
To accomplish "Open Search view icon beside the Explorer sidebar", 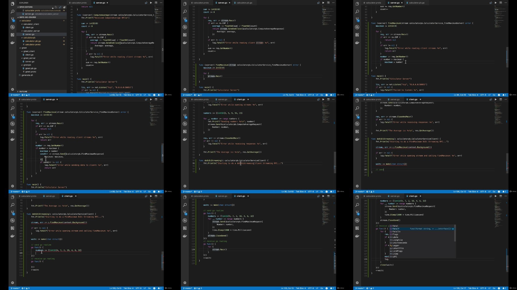I will pos(12,12).
